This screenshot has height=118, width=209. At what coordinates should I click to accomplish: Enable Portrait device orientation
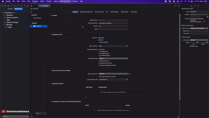pyautogui.click(x=99, y=49)
